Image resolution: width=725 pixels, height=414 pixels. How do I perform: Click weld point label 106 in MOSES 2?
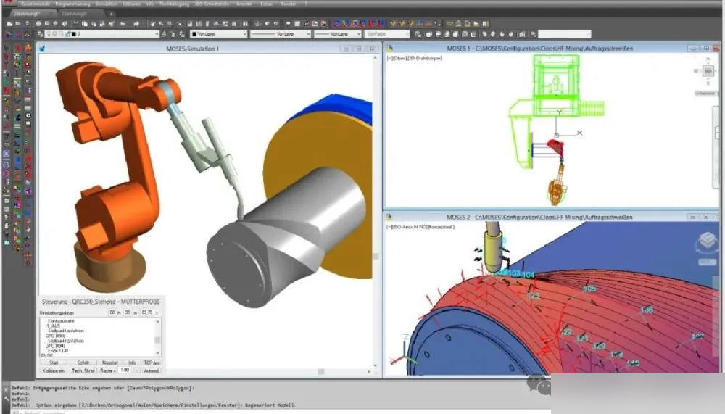pos(647,310)
